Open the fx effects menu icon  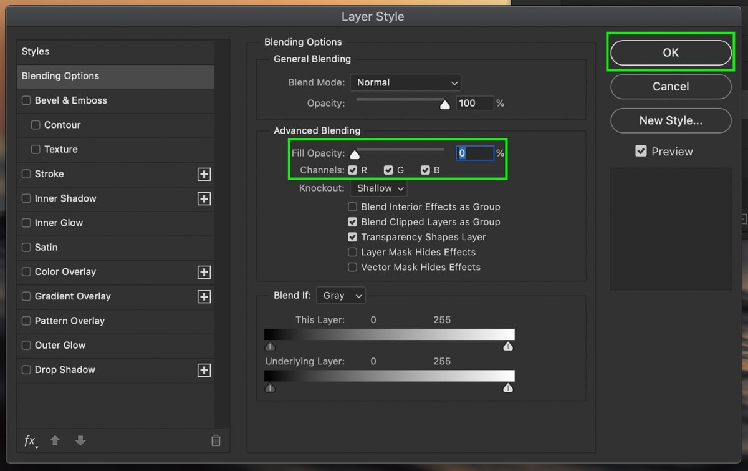31,441
